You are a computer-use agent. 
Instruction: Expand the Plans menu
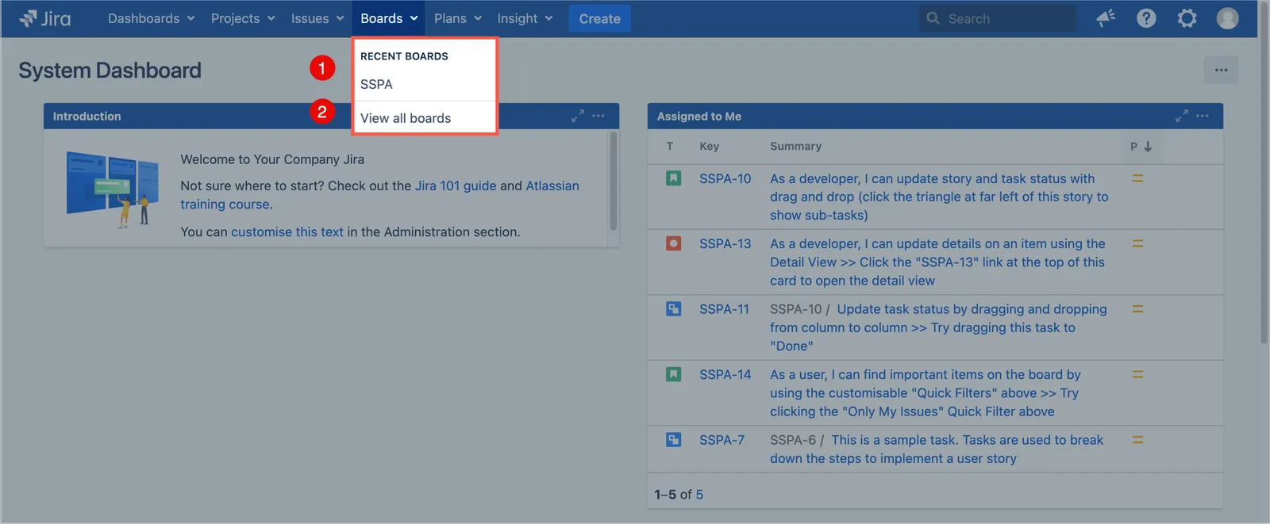pos(458,18)
